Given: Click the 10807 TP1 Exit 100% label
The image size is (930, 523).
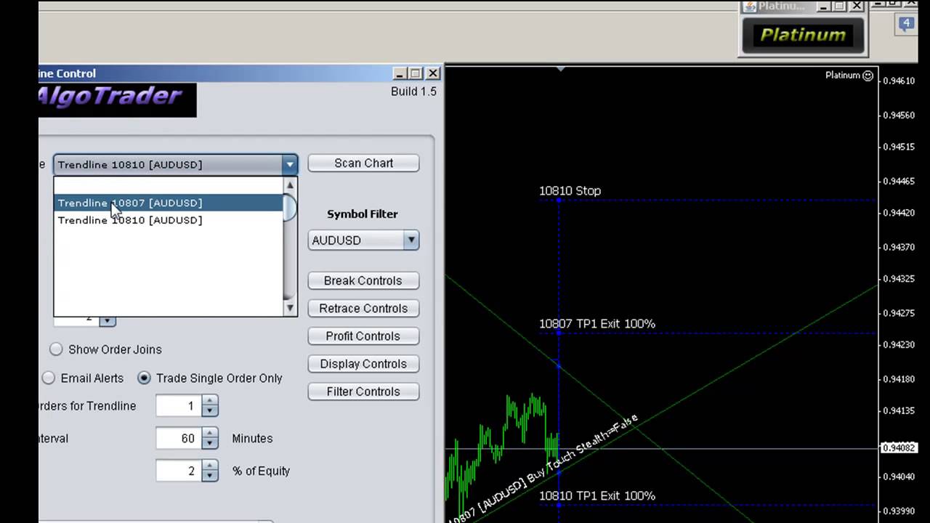Looking at the screenshot, I should pyautogui.click(x=597, y=324).
